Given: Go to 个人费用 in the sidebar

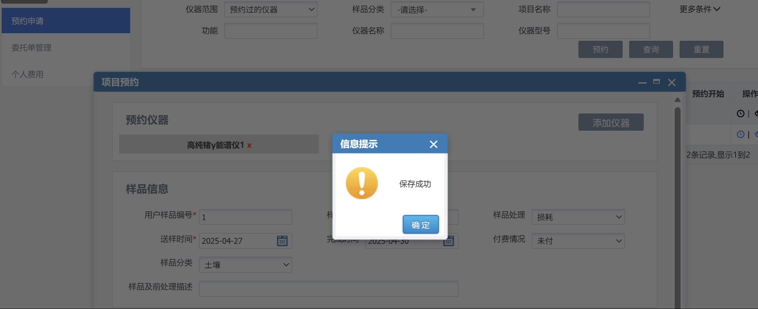Looking at the screenshot, I should pyautogui.click(x=28, y=74).
